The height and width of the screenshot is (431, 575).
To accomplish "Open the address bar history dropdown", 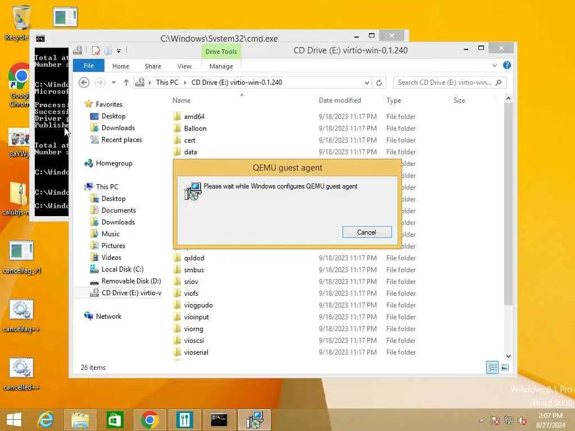I will (x=366, y=82).
